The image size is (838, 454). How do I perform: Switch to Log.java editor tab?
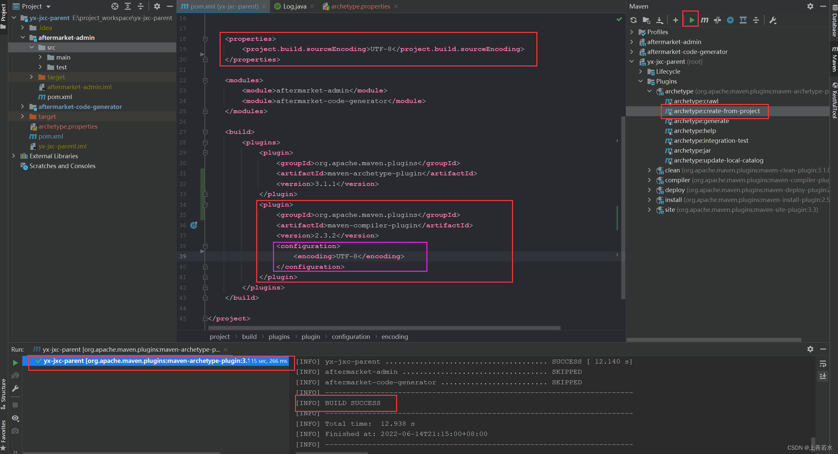coord(294,6)
